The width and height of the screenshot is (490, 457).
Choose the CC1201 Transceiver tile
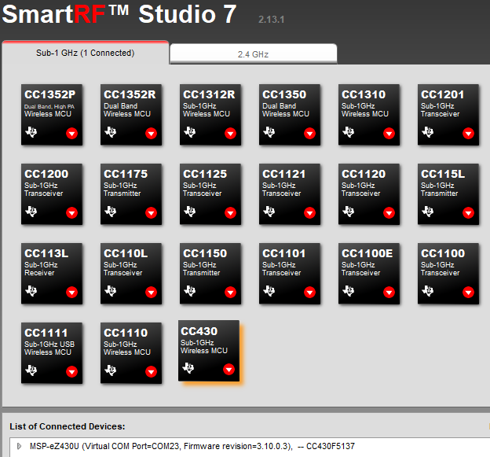point(448,115)
